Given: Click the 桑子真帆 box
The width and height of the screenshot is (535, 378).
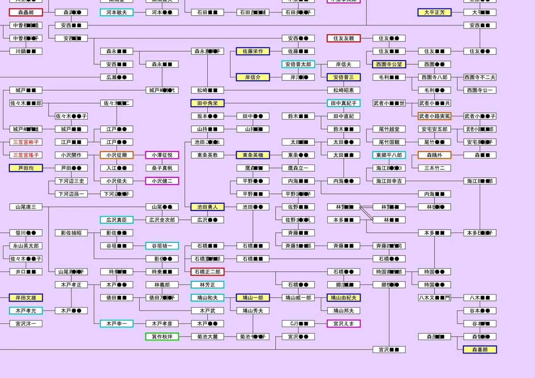Looking at the screenshot, I should pos(162,168).
